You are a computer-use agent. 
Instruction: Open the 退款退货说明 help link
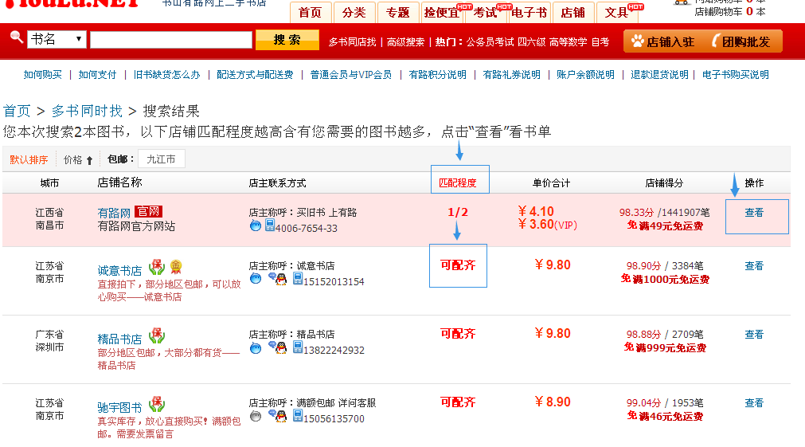(x=659, y=75)
